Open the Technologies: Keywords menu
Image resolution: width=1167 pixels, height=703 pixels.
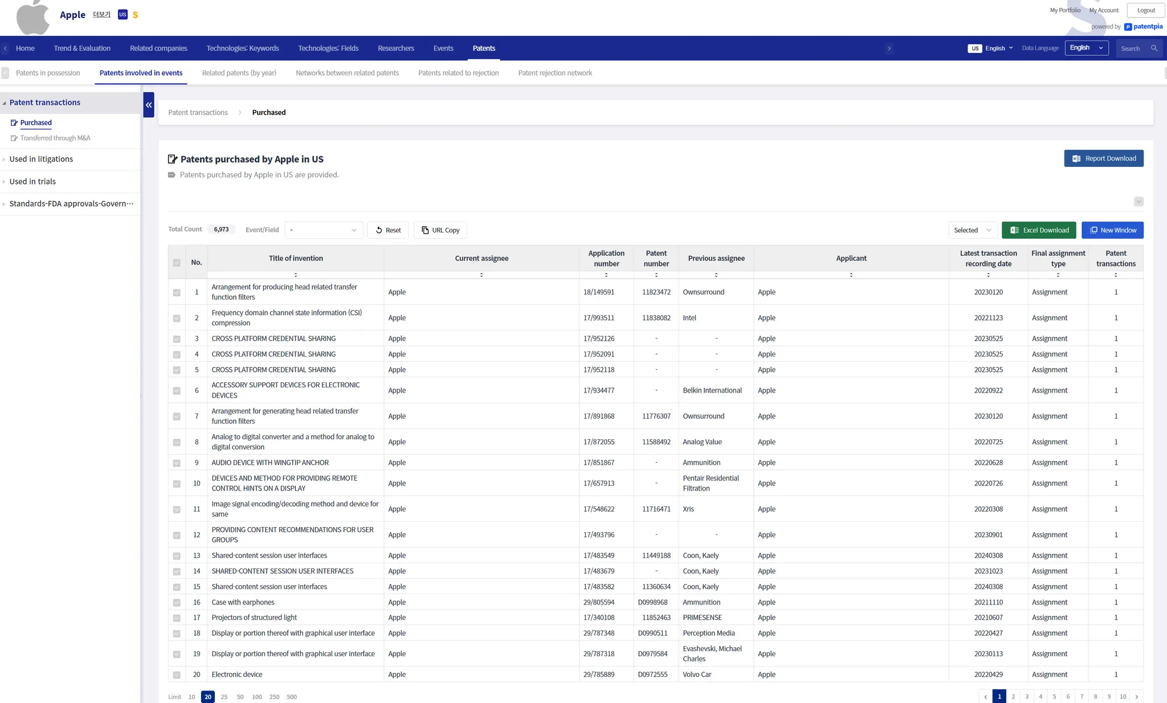point(242,48)
